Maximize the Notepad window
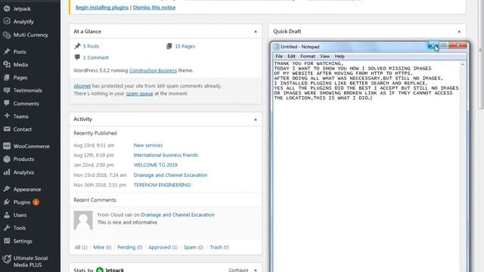This screenshot has height=272, width=484. [x=444, y=45]
